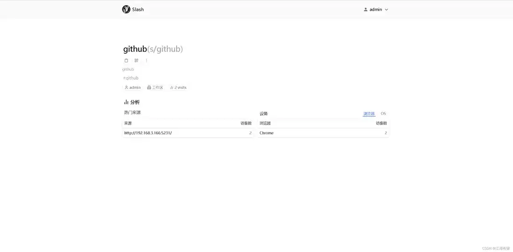Viewport: 513px width, 252px height.
Task: Click the 工作区 visibility badge
Action: tap(155, 87)
